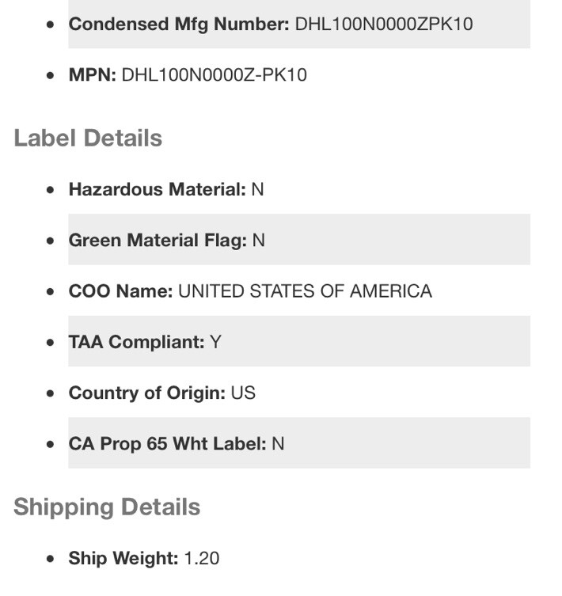
Task: Click the Hazardous Material label
Action: click(x=157, y=189)
